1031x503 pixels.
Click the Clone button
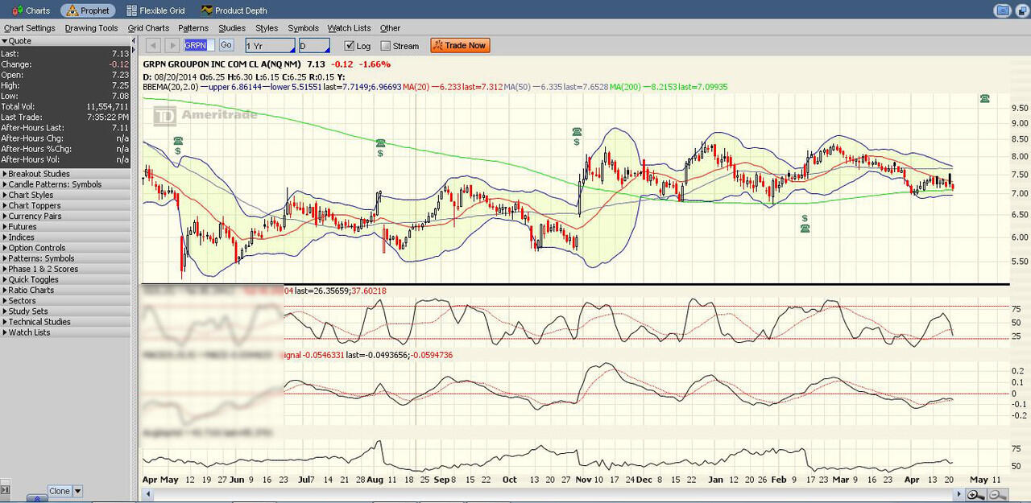[60, 491]
